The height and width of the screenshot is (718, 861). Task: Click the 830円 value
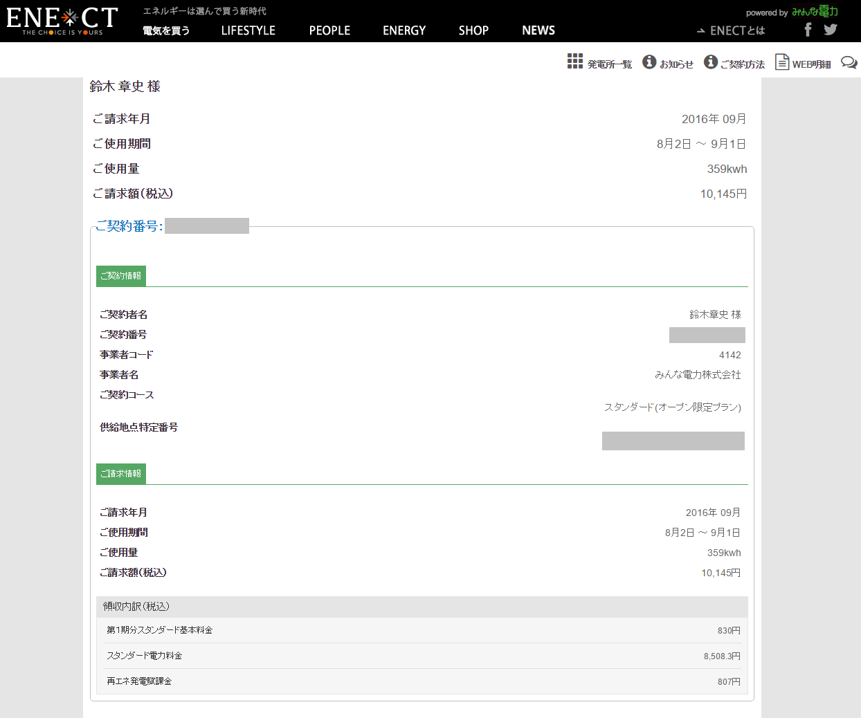(x=729, y=631)
